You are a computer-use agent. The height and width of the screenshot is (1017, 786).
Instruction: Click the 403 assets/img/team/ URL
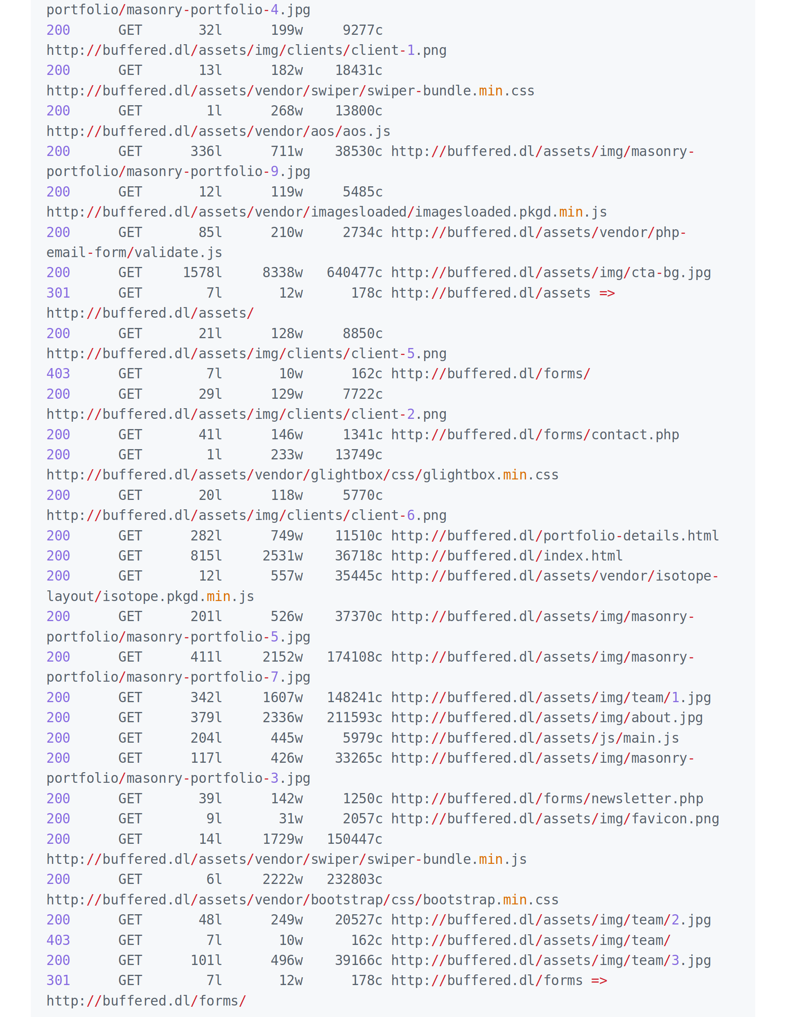click(531, 940)
